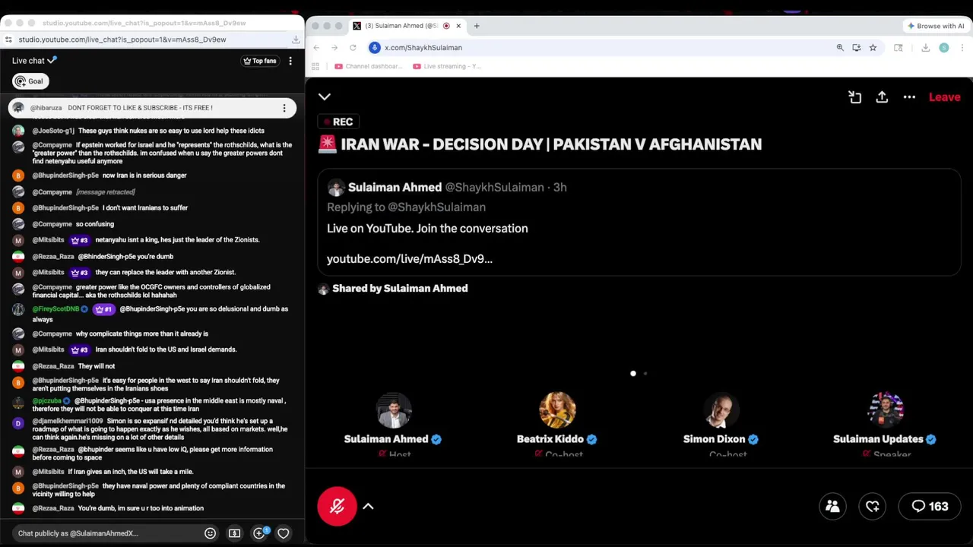Open Chrome downloads in the X window
973x547 pixels.
point(925,47)
